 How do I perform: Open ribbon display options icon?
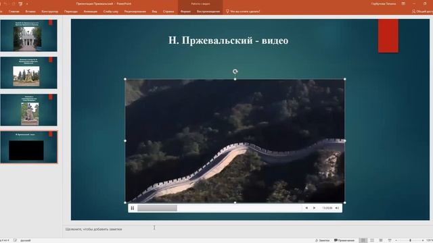point(403,4)
